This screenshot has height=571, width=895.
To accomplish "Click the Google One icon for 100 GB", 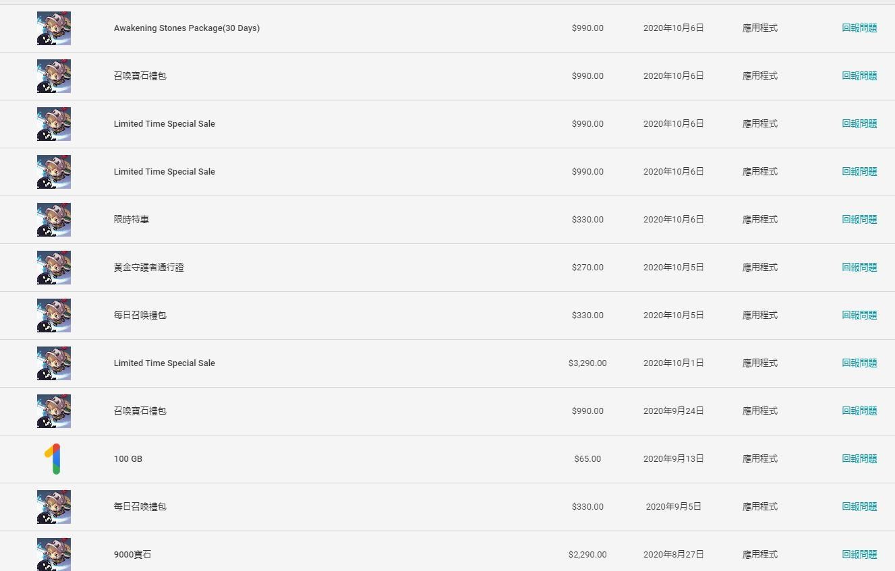I will [54, 459].
